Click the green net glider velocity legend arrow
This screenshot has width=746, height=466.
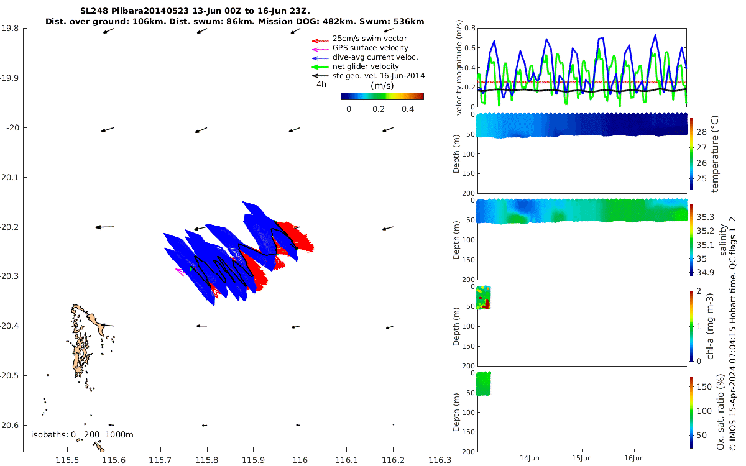pos(319,66)
